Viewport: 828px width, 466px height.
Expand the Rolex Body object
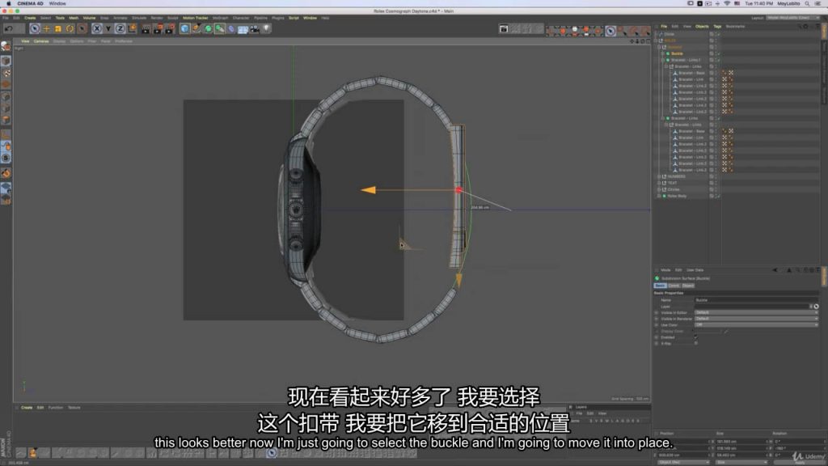tap(659, 196)
